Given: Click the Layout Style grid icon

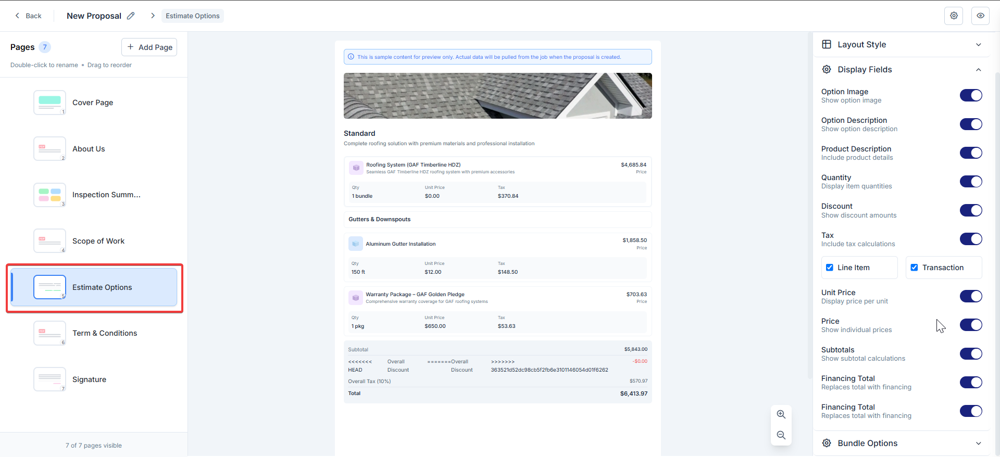Looking at the screenshot, I should [827, 44].
